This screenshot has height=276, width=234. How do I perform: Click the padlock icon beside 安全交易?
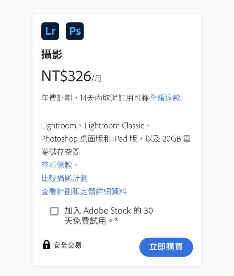pyautogui.click(x=46, y=245)
